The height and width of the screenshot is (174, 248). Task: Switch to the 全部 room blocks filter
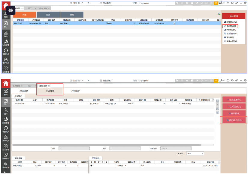[x=72, y=14]
